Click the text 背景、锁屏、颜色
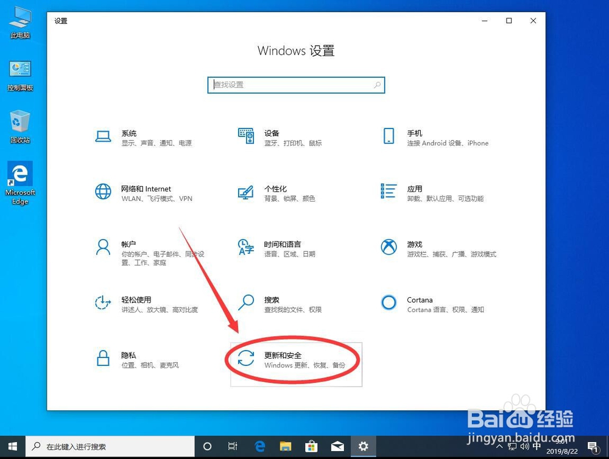The height and width of the screenshot is (459, 609). click(290, 198)
